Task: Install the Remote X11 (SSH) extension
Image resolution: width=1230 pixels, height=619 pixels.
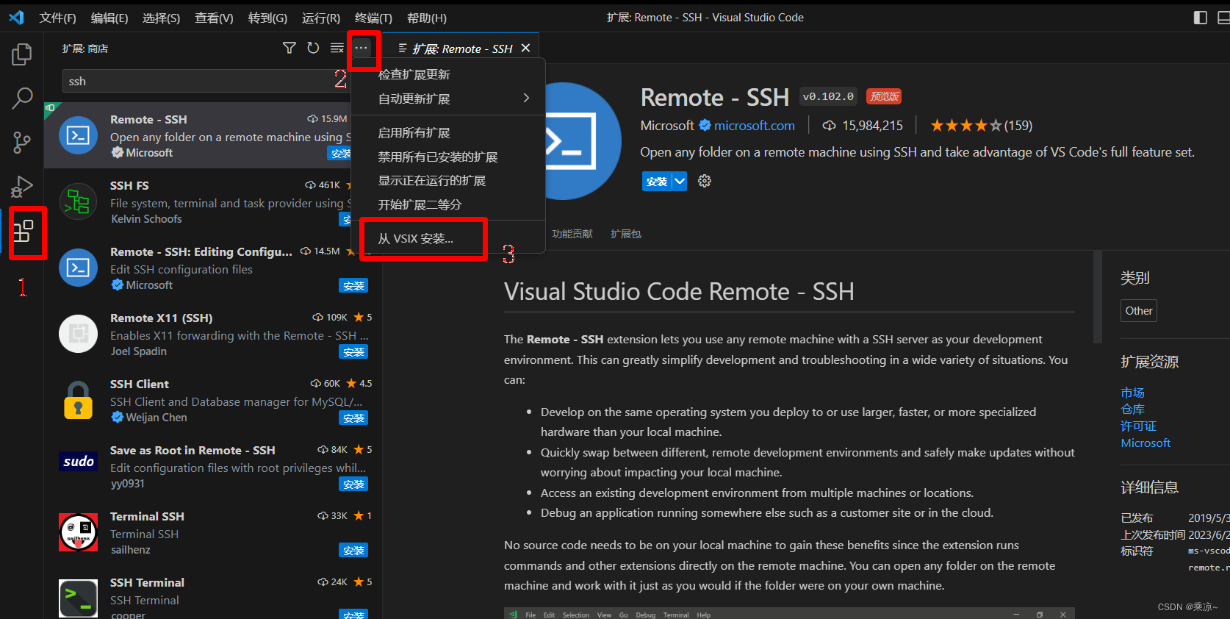Action: (353, 351)
